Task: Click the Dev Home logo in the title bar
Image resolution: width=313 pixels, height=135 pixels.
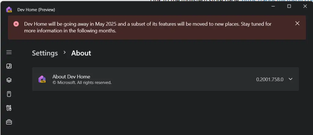Action: coord(9,10)
